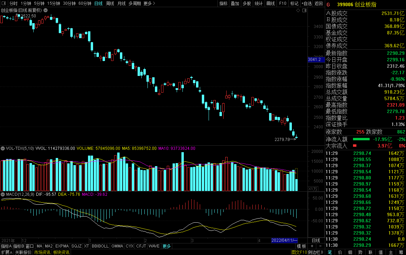406x255 pixels.
Task: Toggle the 侧边栏 sidebar visibility
Action: (x=316, y=252)
